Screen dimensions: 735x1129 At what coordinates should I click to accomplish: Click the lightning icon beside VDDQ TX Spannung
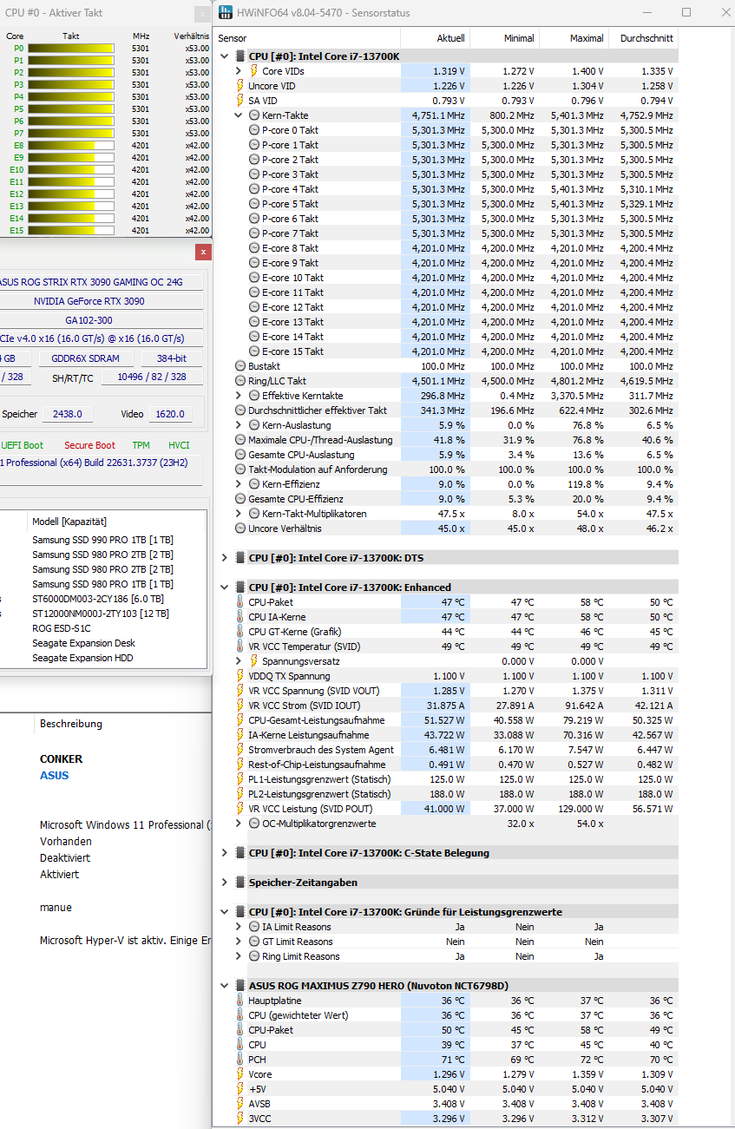tap(240, 676)
